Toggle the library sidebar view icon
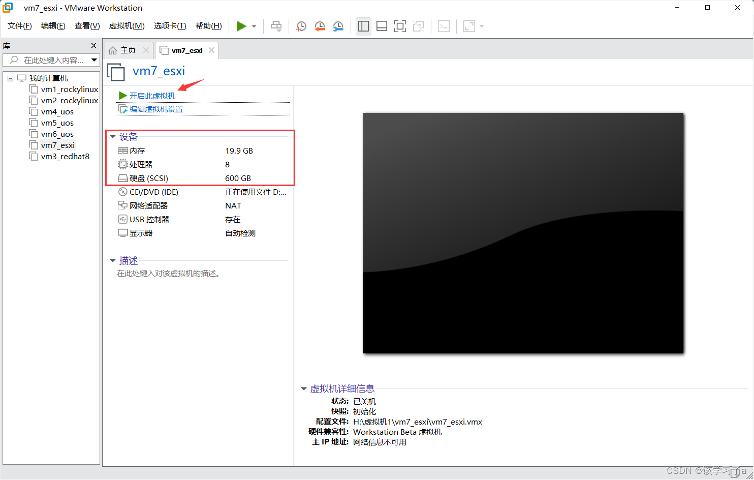The height and width of the screenshot is (480, 754). coord(363,26)
